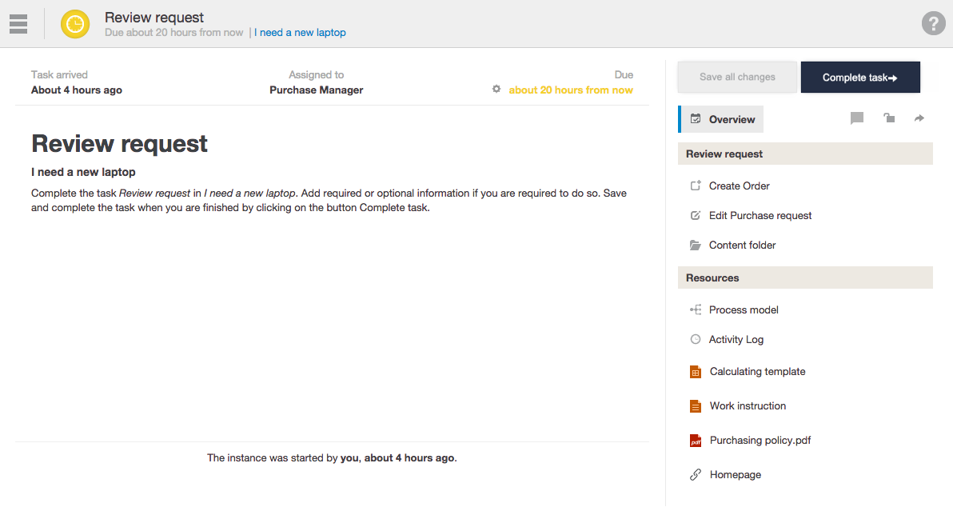View the Activity Log

point(736,339)
